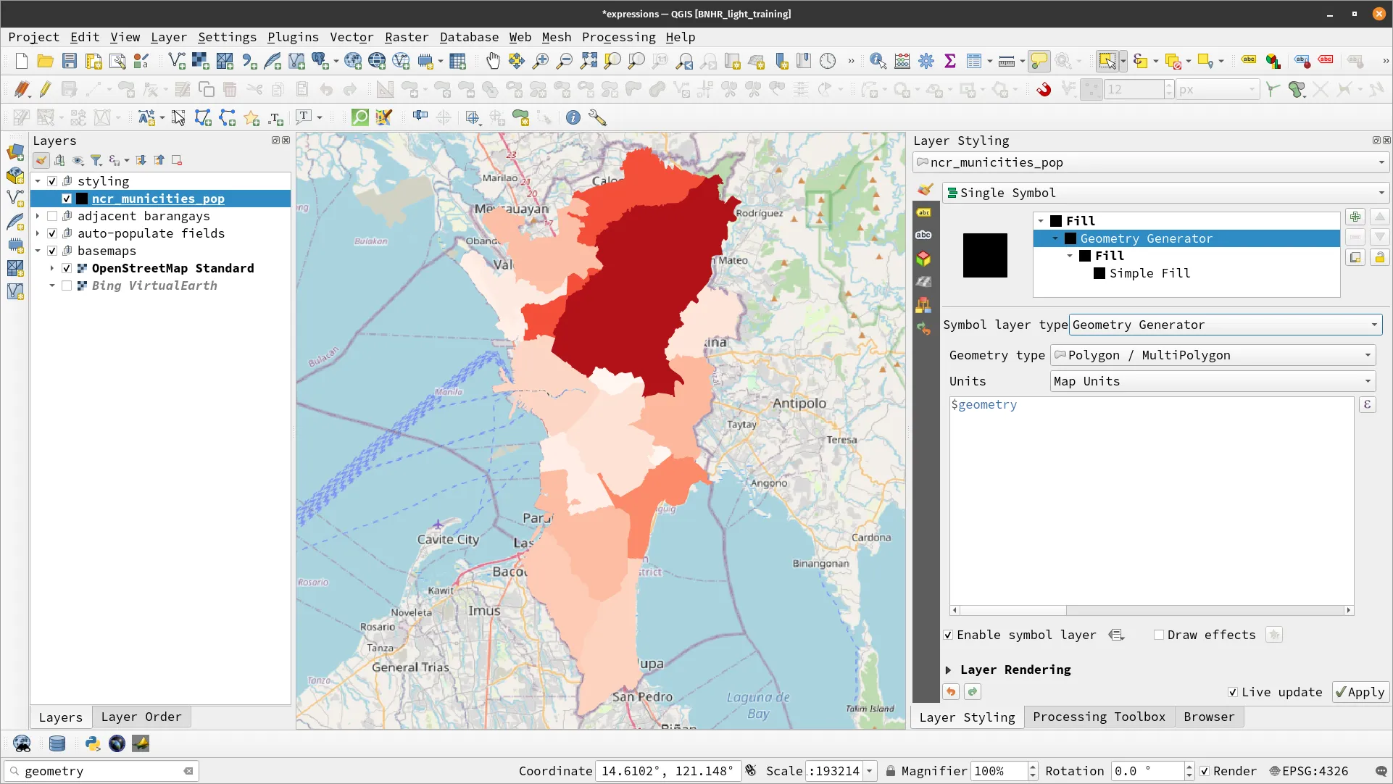Click the Apply button
The image size is (1393, 784).
click(1360, 693)
